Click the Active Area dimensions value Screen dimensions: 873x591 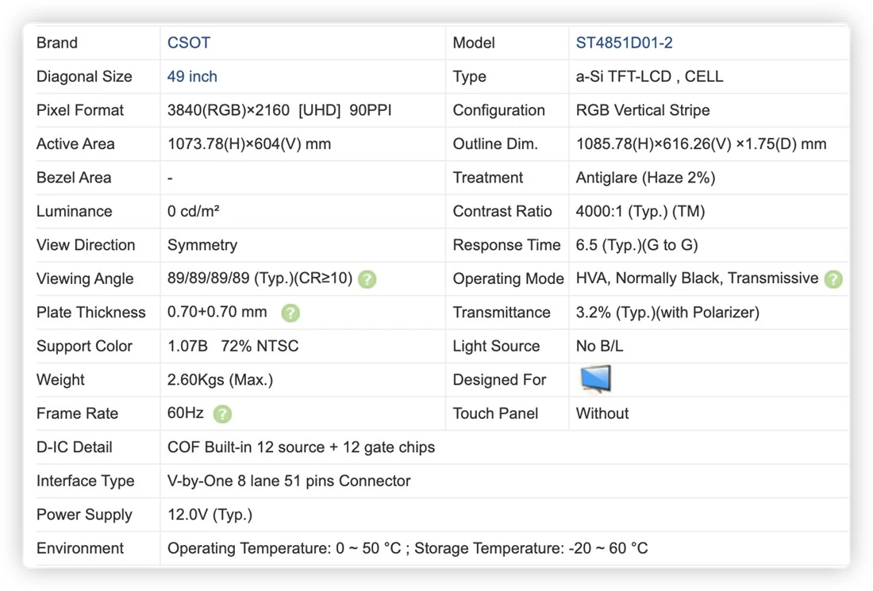point(249,144)
